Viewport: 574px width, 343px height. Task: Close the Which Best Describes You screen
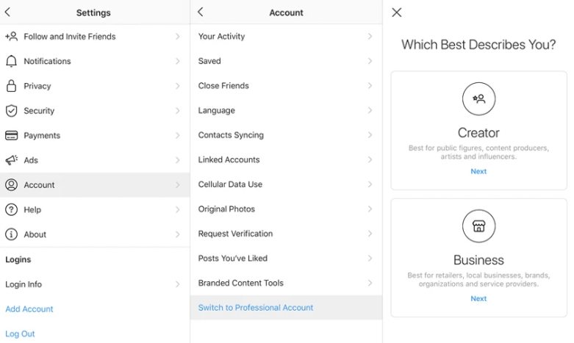397,12
